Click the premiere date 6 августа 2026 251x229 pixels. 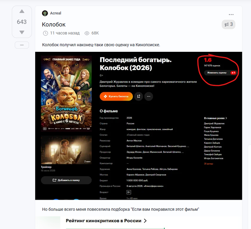pyautogui.click(x=134, y=186)
